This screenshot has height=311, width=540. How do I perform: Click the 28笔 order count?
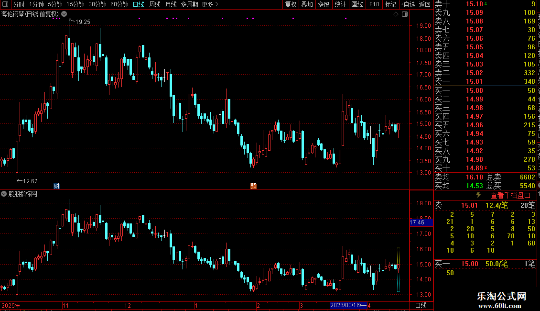[x=528, y=205]
